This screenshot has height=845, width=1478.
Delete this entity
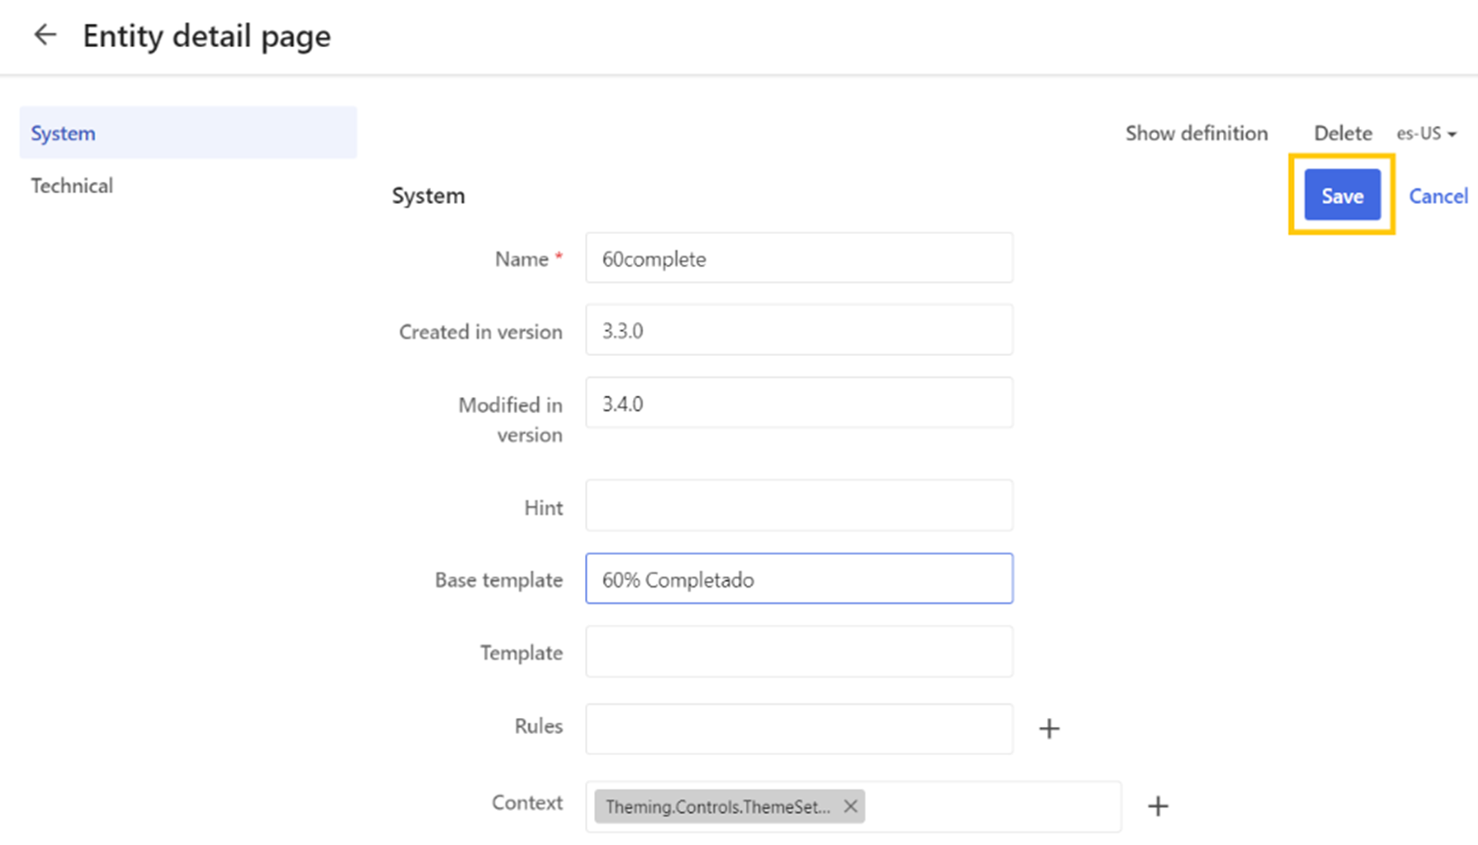[x=1342, y=133]
